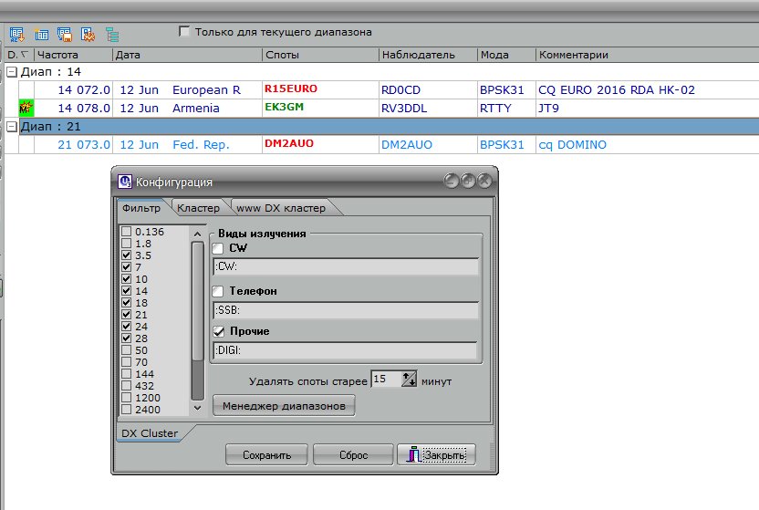Click the spot age minutes spinner arrows
The height and width of the screenshot is (510, 759).
[x=409, y=380]
